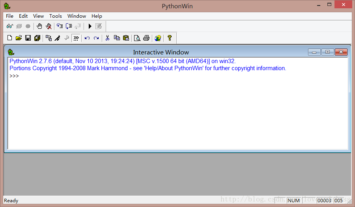This screenshot has height=207, width=355.
Task: Maximize the PythonWin main window
Action: coord(329,4)
